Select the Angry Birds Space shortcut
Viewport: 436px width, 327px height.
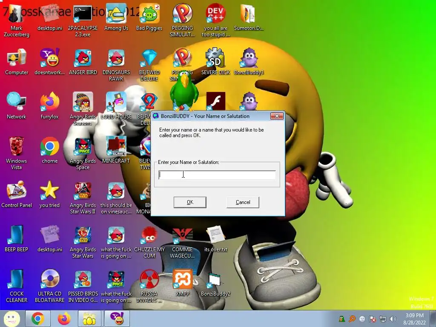83,153
